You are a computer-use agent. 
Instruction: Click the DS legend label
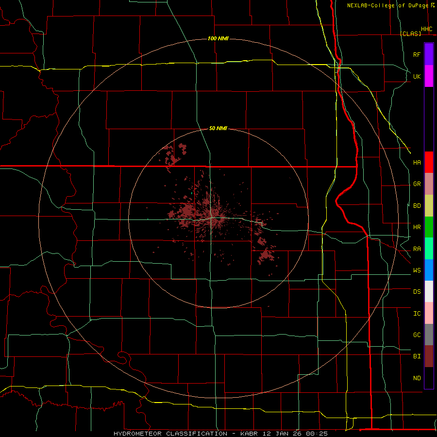417,292
